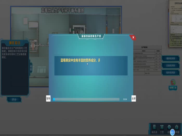Select 贴标机拆装 labeling machine option
The height and width of the screenshot is (136, 182).
click(171, 73)
